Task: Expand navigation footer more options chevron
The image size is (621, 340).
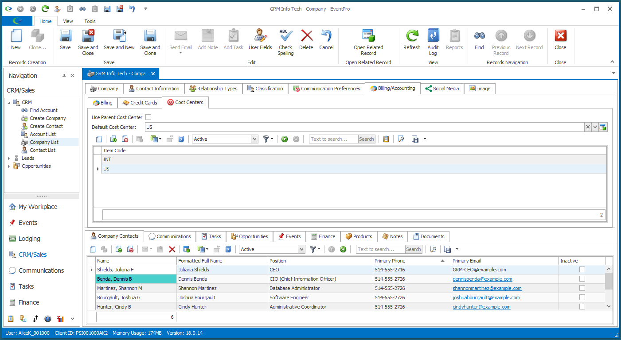Action: [73, 319]
